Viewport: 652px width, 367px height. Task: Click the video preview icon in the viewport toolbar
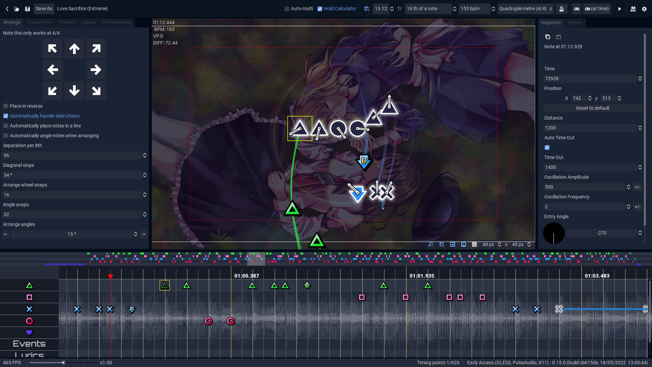(x=463, y=244)
